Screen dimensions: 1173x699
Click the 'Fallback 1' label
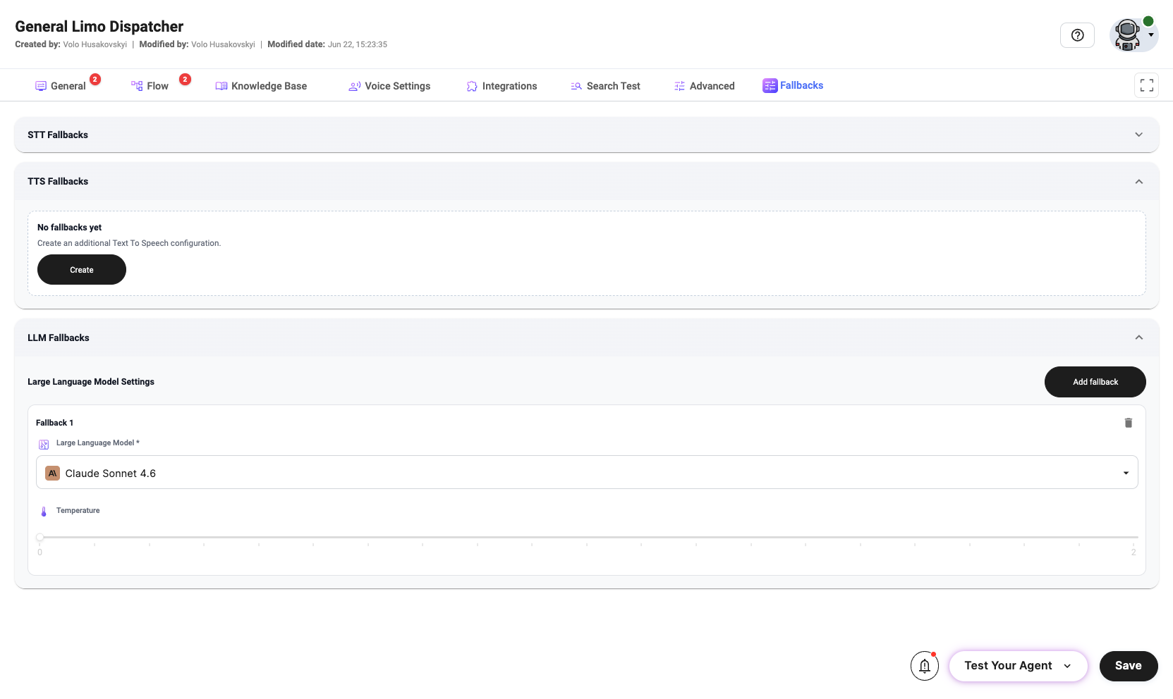[54, 423]
